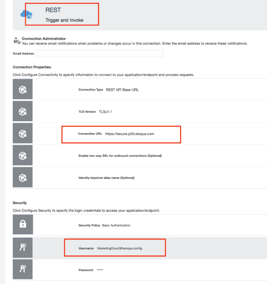Click the Security Policy padlock icon
267x284 pixels.
point(23,225)
